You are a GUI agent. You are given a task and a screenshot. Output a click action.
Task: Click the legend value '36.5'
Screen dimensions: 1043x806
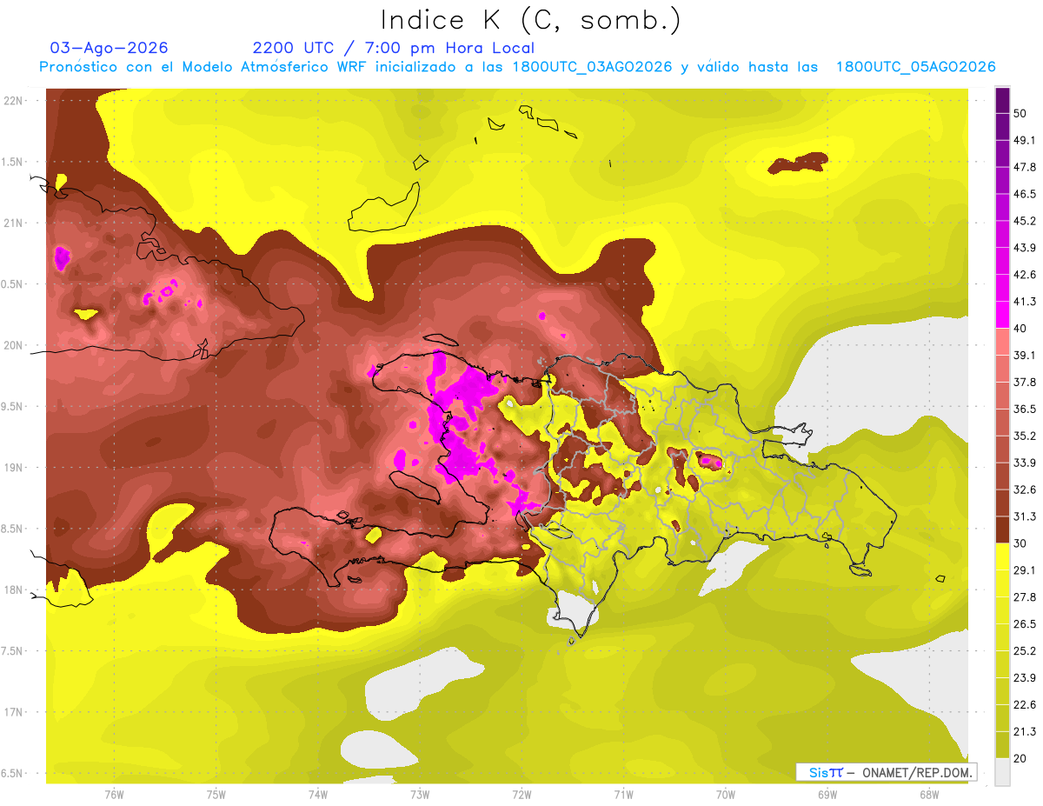click(1024, 409)
